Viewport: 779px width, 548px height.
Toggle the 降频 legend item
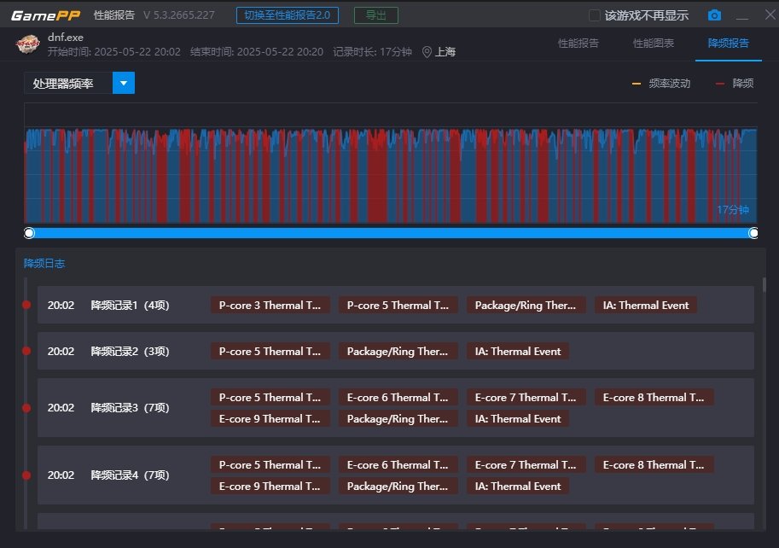[x=735, y=84]
